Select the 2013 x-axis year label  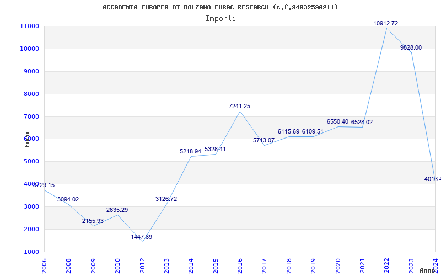(166, 266)
